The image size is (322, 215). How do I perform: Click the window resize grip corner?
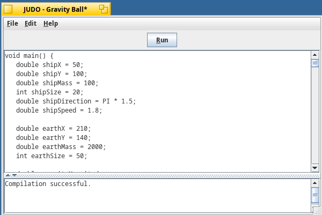(x=317, y=211)
